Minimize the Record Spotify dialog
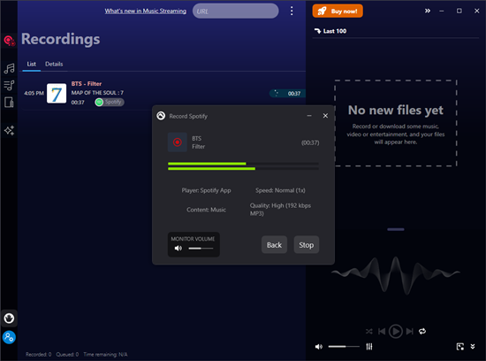 coord(309,116)
